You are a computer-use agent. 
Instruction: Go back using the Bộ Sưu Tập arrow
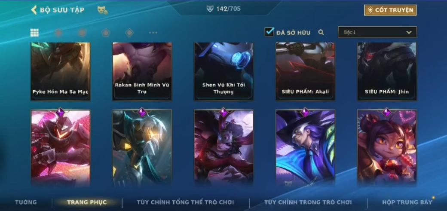34,10
